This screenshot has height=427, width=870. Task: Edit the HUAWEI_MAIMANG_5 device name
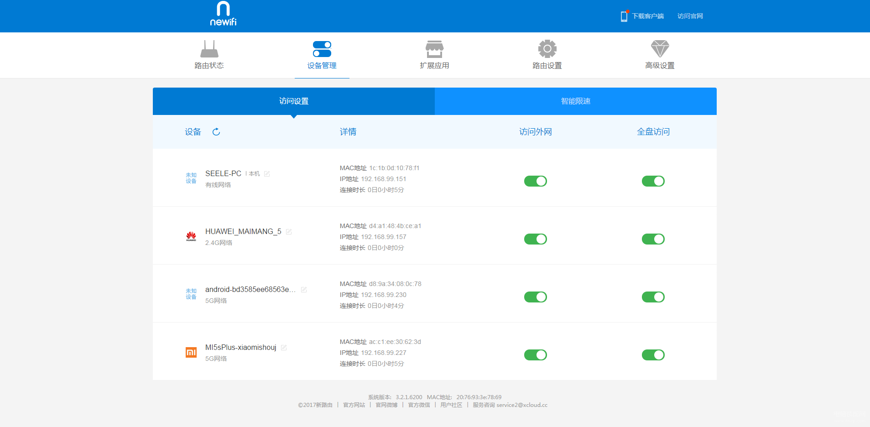click(288, 232)
